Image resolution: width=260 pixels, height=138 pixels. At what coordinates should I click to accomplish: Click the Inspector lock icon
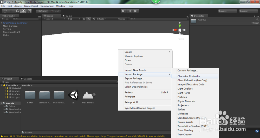[255, 16]
